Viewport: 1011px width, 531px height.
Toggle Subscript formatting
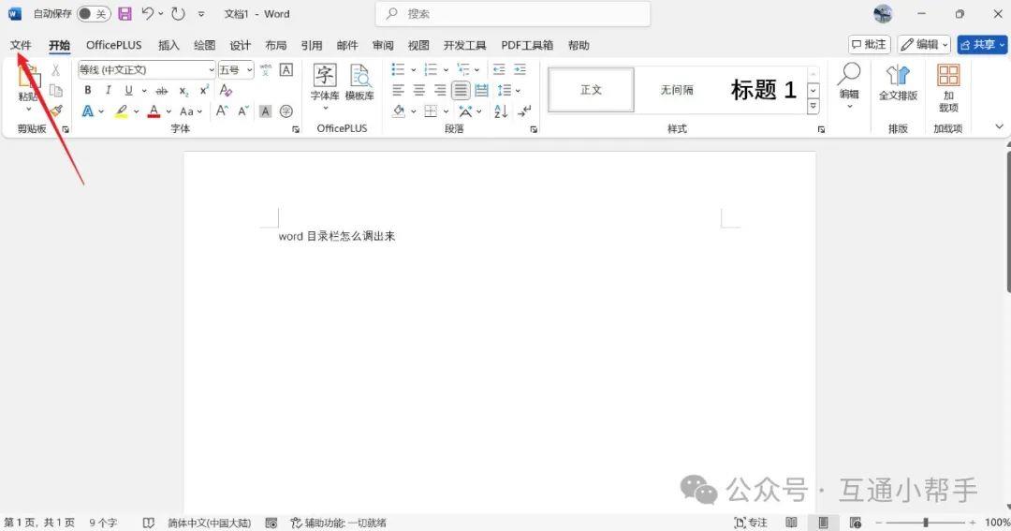tap(183, 91)
